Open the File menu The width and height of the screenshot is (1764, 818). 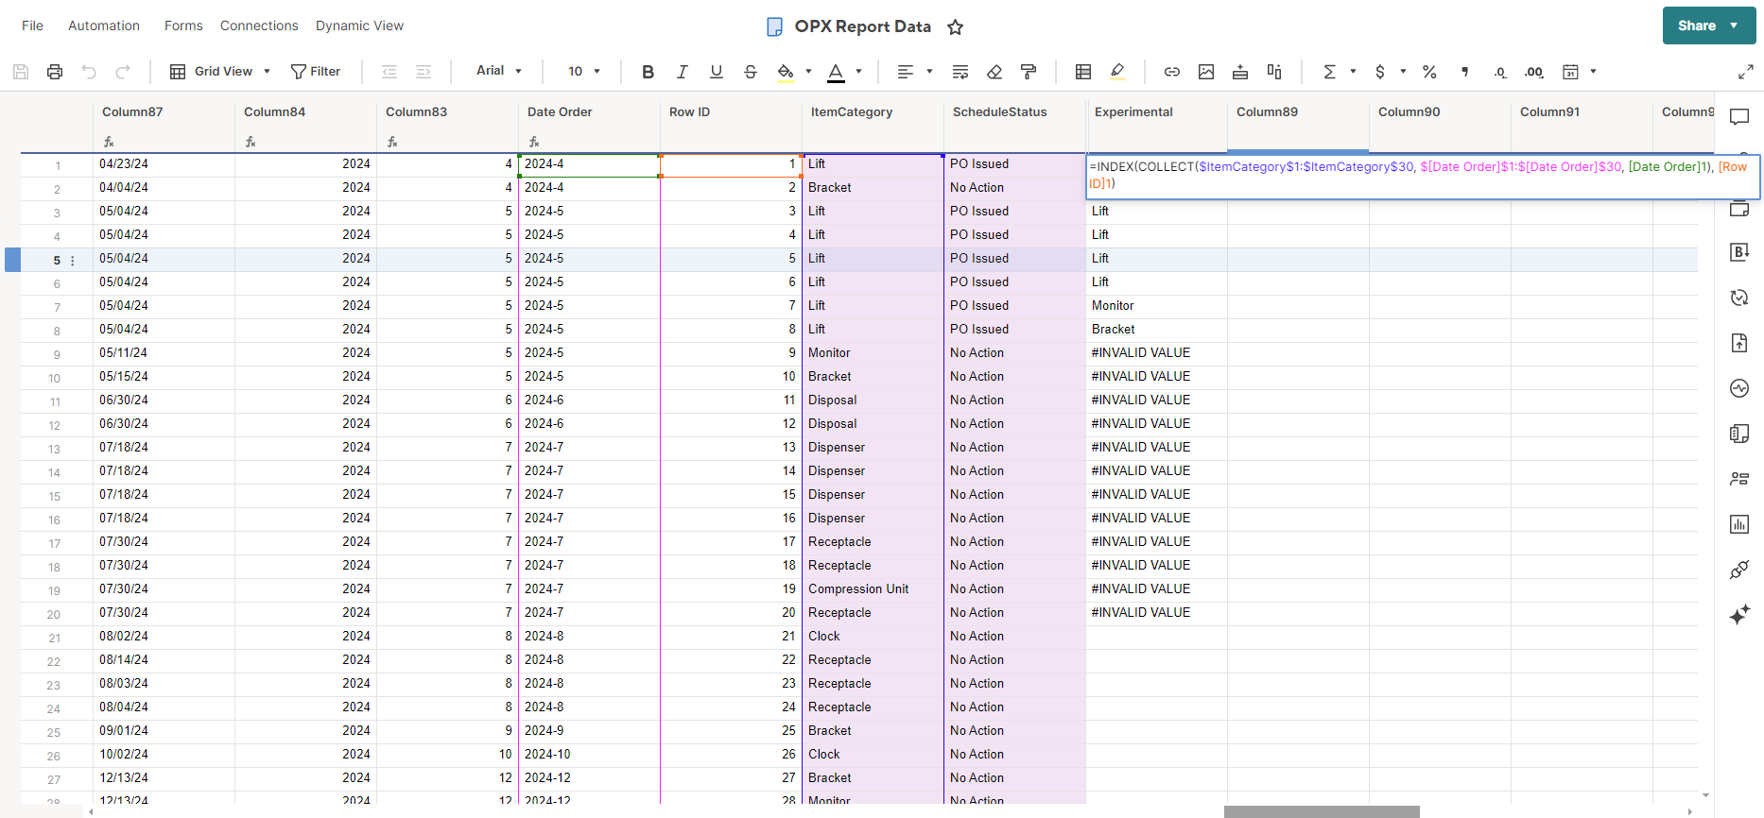tap(32, 26)
